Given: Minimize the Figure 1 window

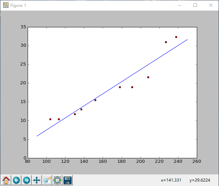Looking at the screenshot, I should 179,5.
